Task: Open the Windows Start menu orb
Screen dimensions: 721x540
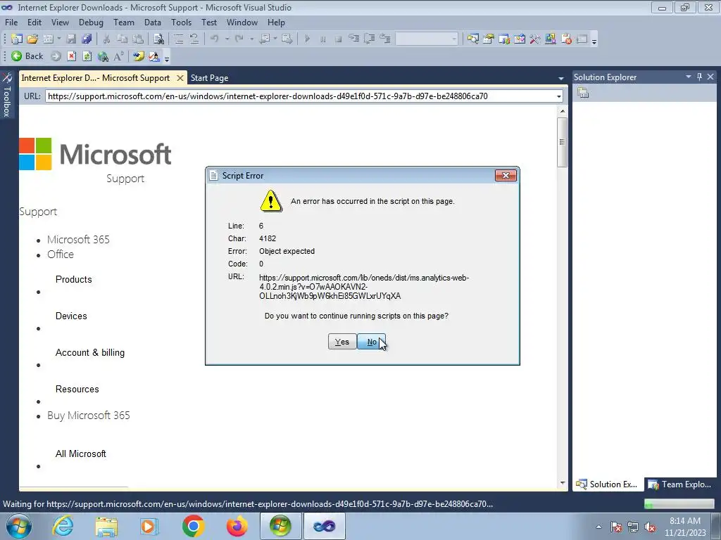Action: pyautogui.click(x=19, y=526)
